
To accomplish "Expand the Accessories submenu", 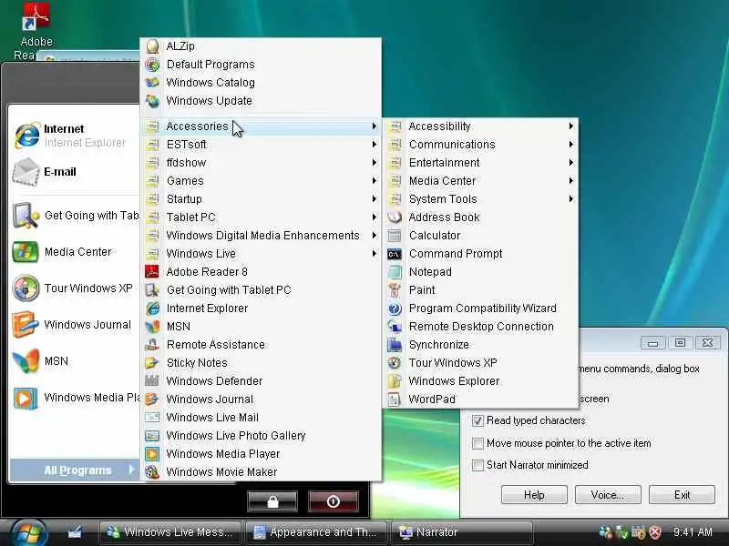I will tap(261, 126).
